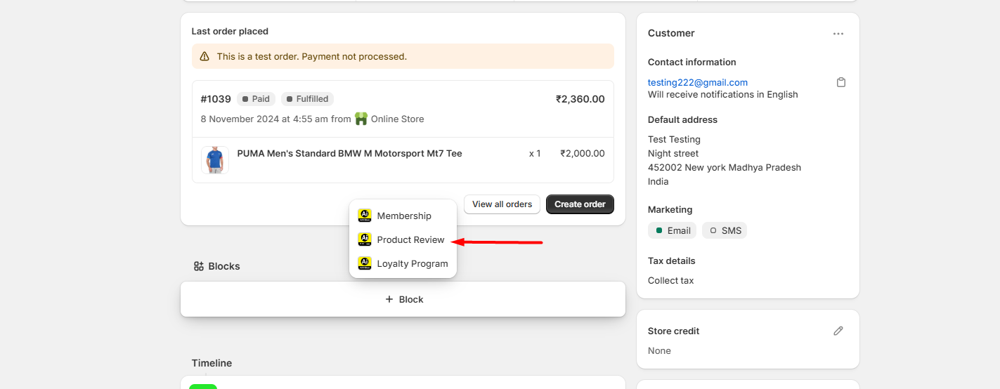The image size is (1000, 389).
Task: Click the Blocks section icon
Action: [x=199, y=266]
